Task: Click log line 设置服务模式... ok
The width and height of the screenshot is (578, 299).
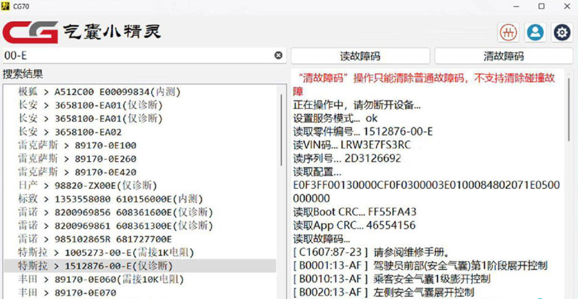Action: point(335,119)
